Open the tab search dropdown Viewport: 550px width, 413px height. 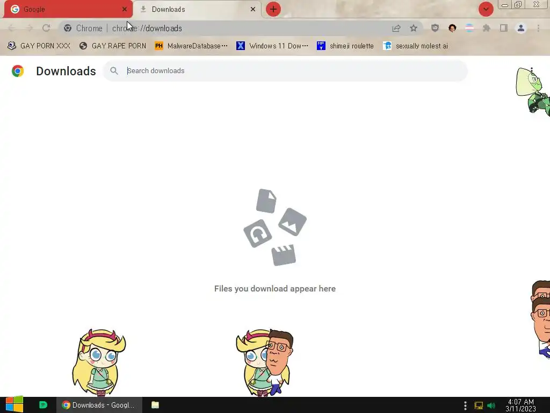(x=486, y=9)
